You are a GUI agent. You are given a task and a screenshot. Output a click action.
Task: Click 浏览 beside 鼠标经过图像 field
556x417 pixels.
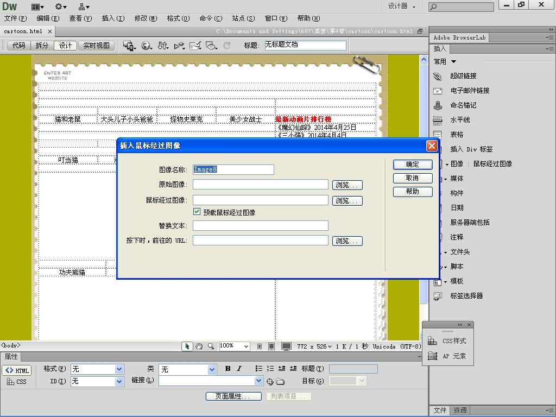(347, 201)
